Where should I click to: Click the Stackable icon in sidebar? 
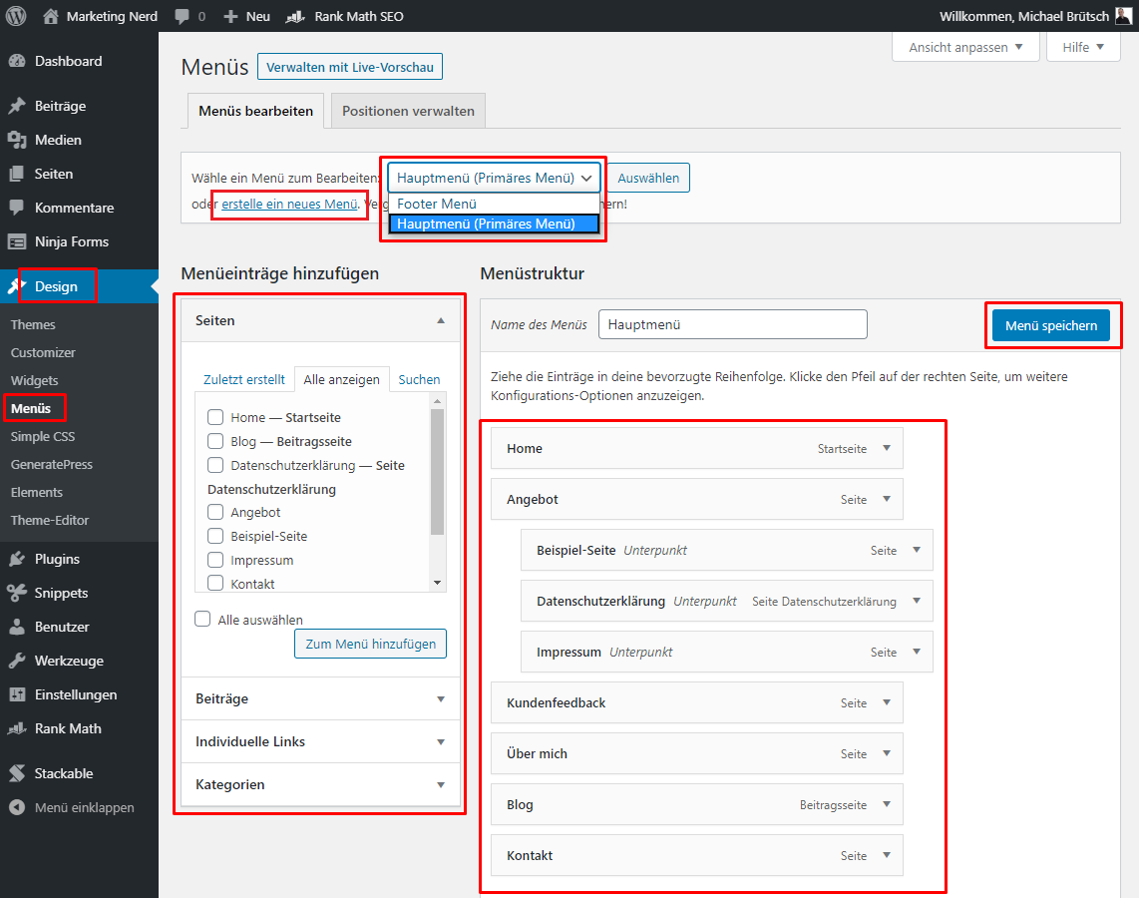pos(17,773)
